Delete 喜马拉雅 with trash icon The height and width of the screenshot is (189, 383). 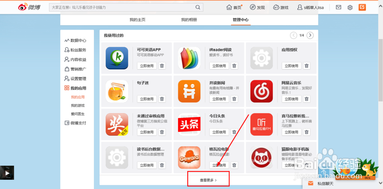click(x=306, y=132)
